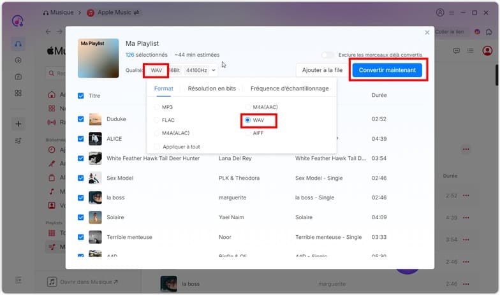Open the 16Bit resolution selector
Image resolution: width=500 pixels, height=295 pixels.
click(x=175, y=70)
